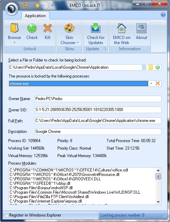Select the sblsp.dll module row

[82, 183]
